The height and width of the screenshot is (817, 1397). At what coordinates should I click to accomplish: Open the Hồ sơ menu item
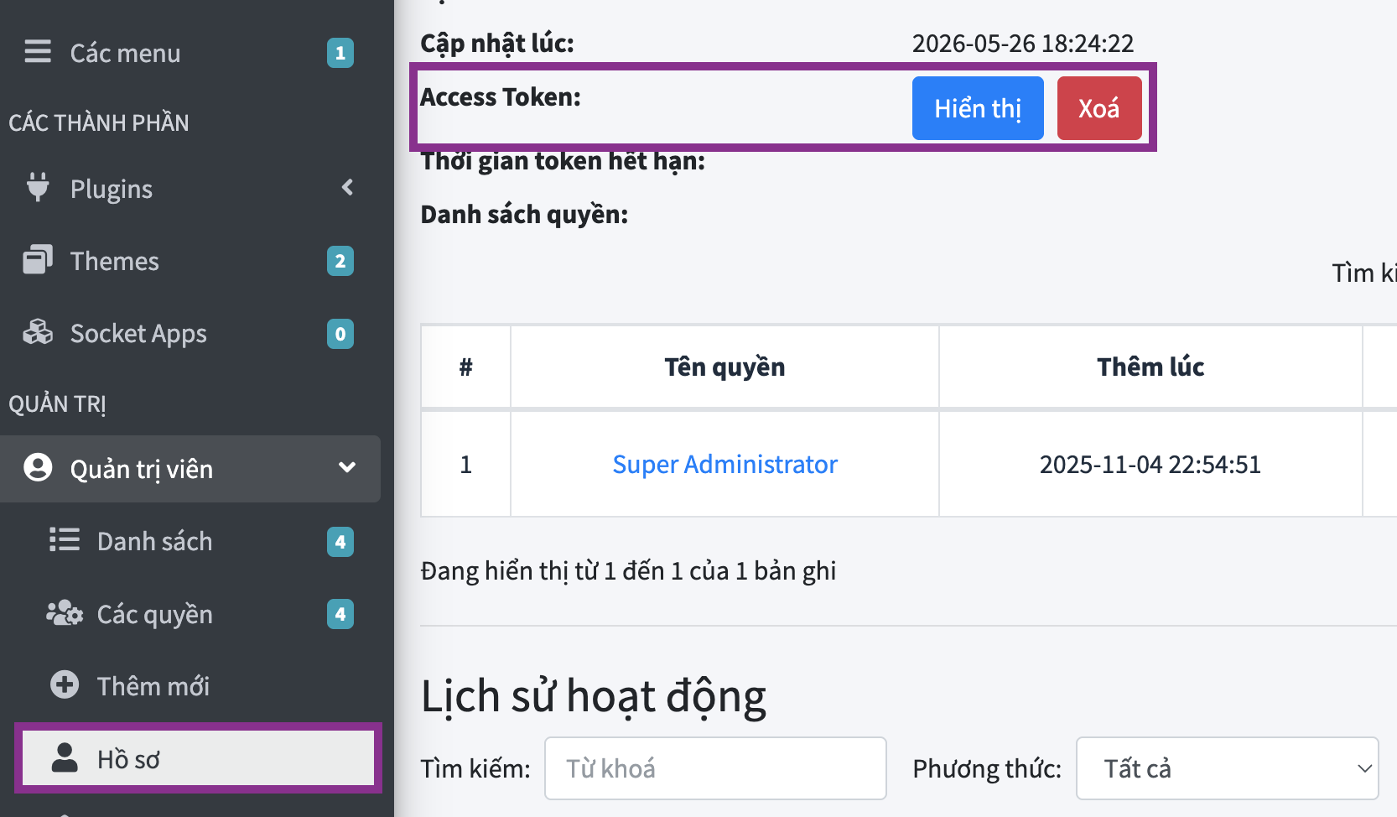coord(198,758)
